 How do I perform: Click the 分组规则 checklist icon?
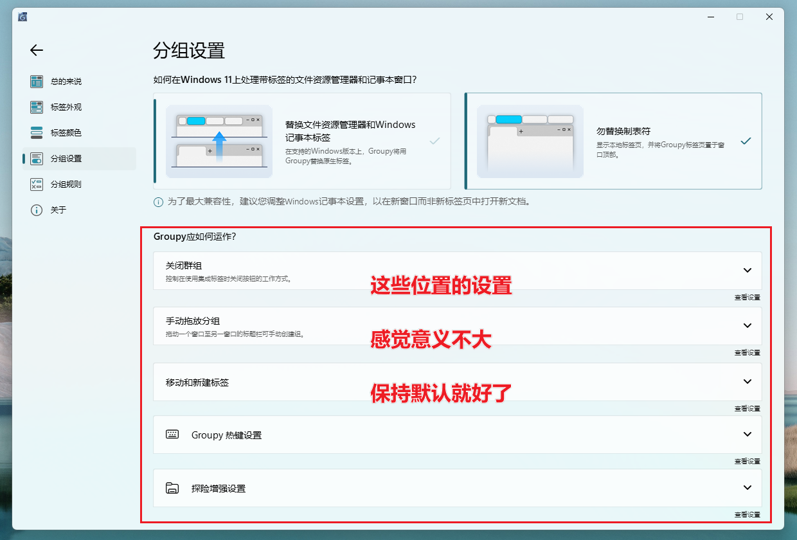click(37, 184)
